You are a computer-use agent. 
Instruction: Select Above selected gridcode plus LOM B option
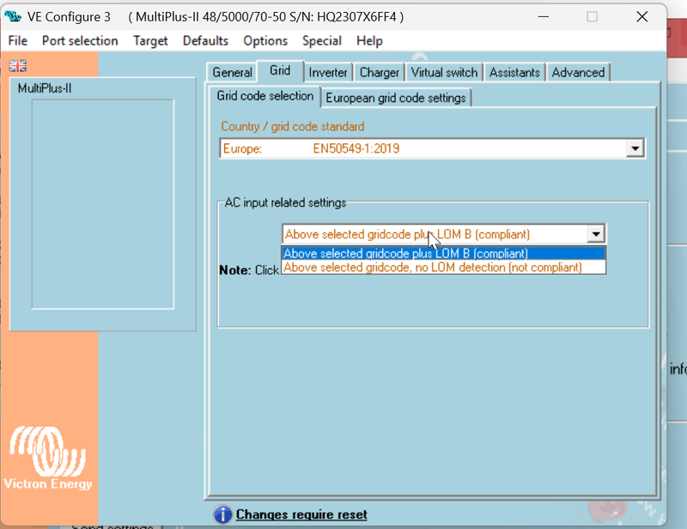pos(404,254)
